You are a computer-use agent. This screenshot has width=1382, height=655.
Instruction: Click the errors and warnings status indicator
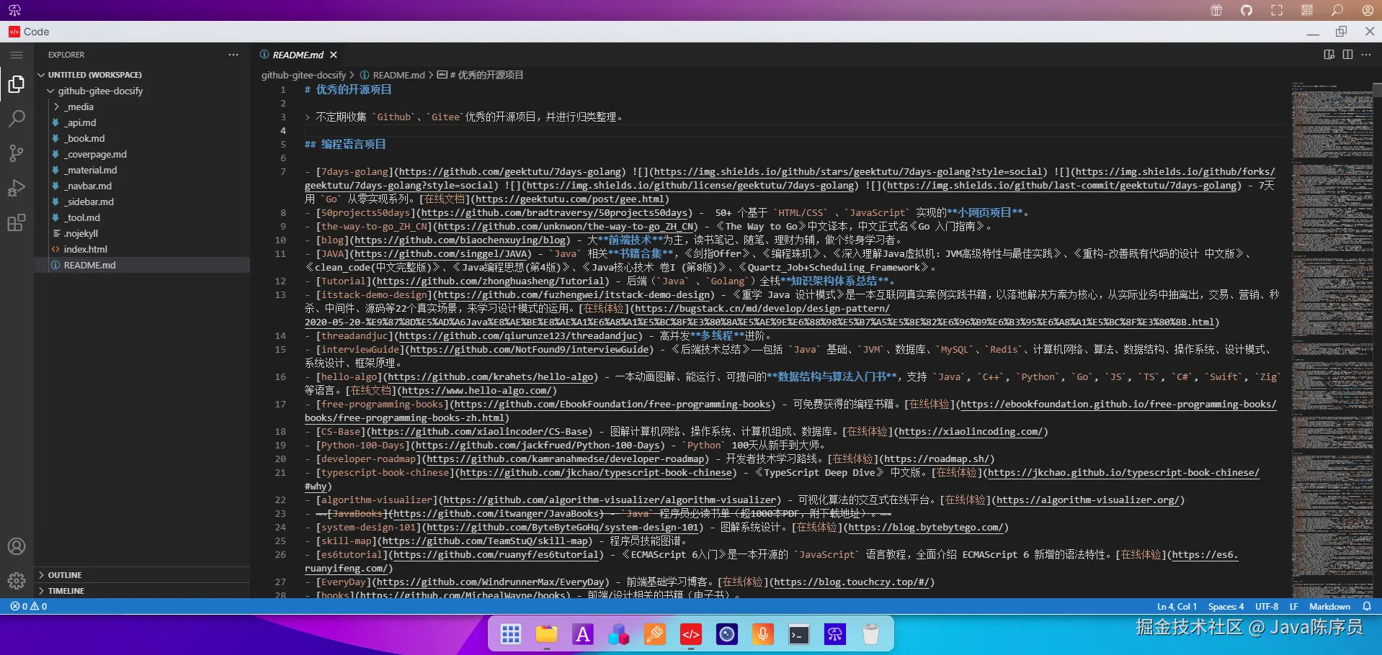tap(29, 607)
